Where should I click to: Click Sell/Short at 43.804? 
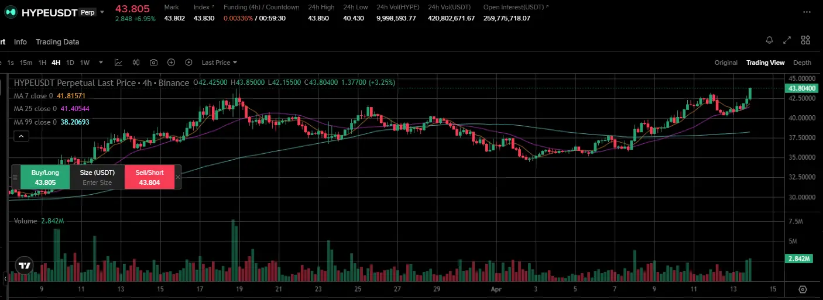tap(150, 177)
